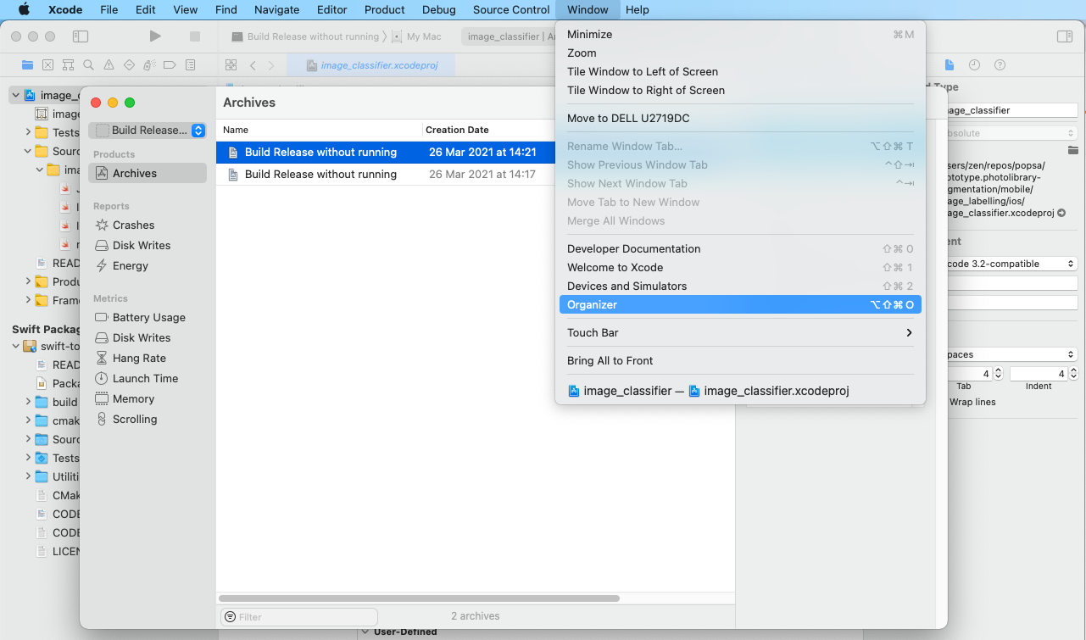Open the Issue navigator warning icon
This screenshot has width=1086, height=640.
[109, 65]
